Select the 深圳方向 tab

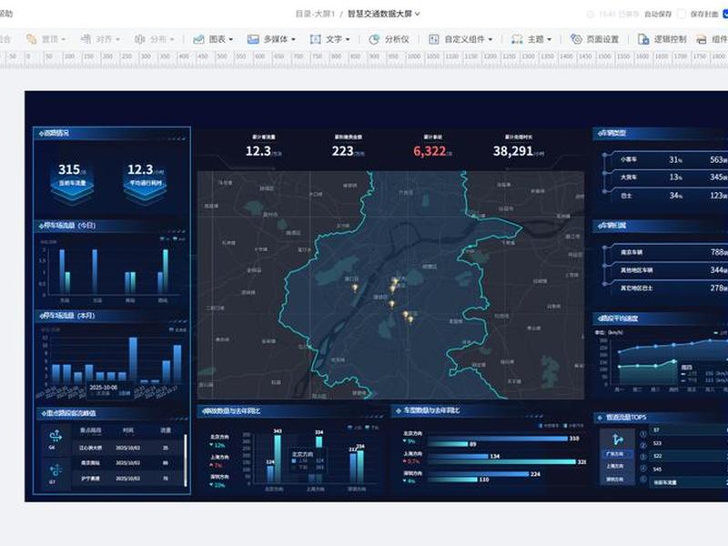click(x=615, y=480)
